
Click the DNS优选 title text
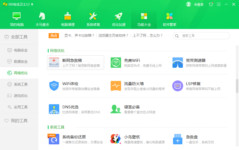pyautogui.click(x=70, y=107)
